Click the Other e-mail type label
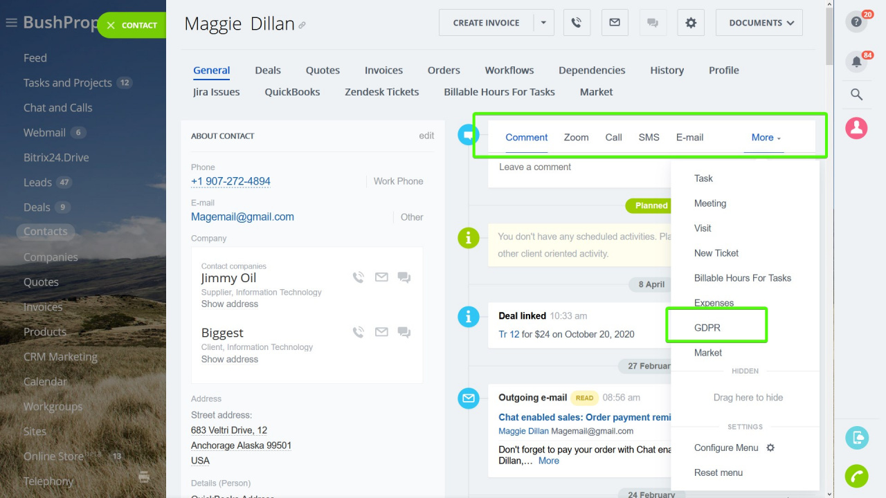This screenshot has width=886, height=498. tap(412, 217)
